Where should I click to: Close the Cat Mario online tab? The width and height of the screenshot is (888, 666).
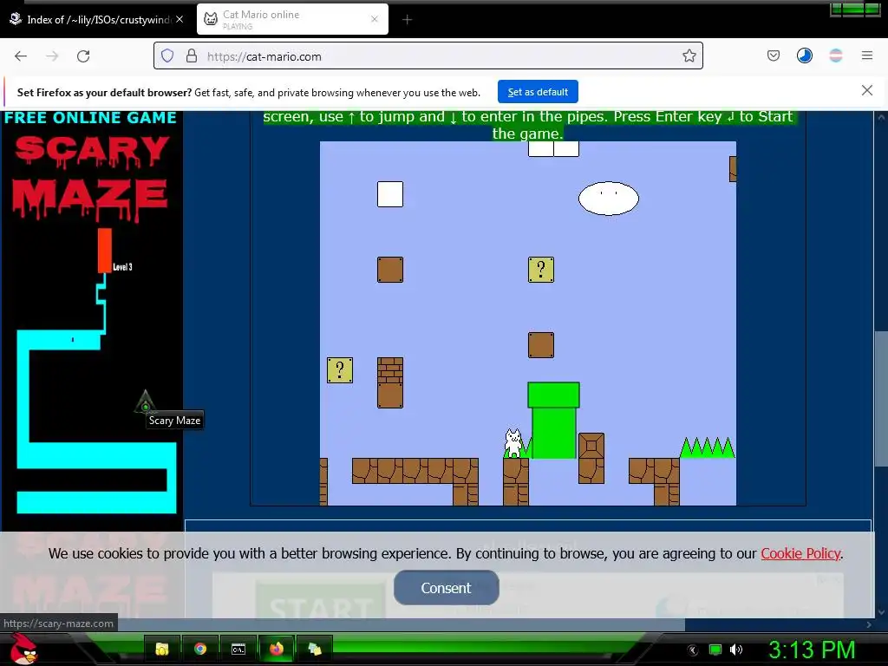(x=374, y=19)
